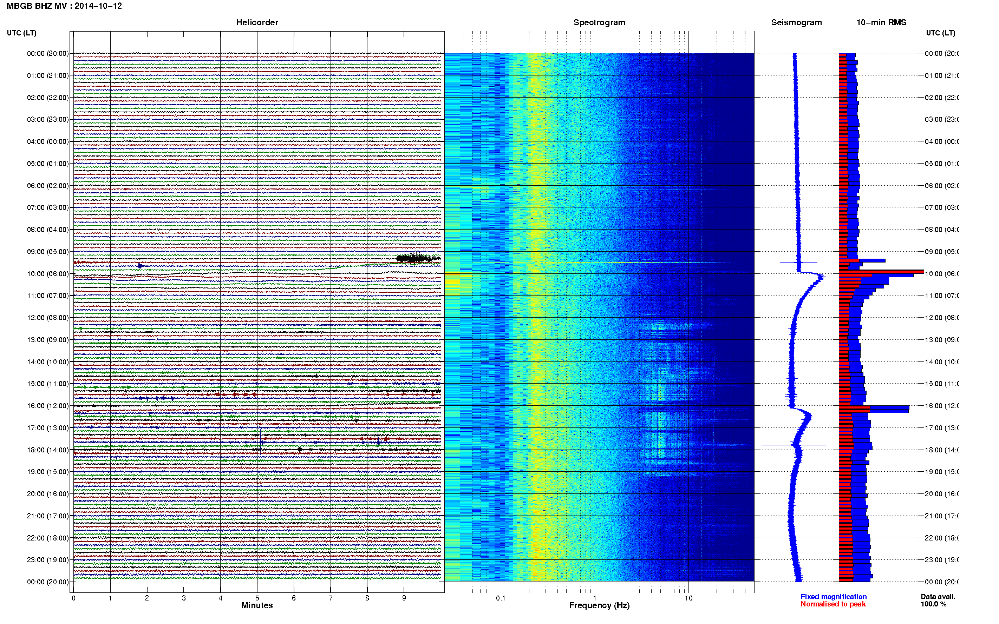Click the left time label '04:00 (00:00)'
999x624 pixels.
pyautogui.click(x=48, y=141)
